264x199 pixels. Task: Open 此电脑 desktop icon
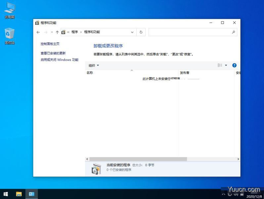point(10,11)
